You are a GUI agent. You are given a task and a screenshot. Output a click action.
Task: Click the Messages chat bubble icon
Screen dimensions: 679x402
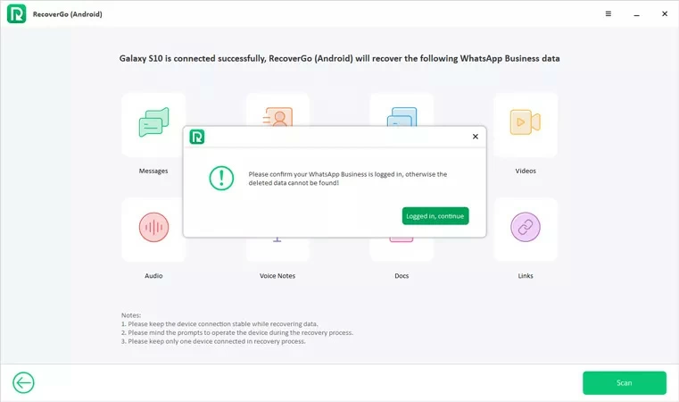click(153, 121)
